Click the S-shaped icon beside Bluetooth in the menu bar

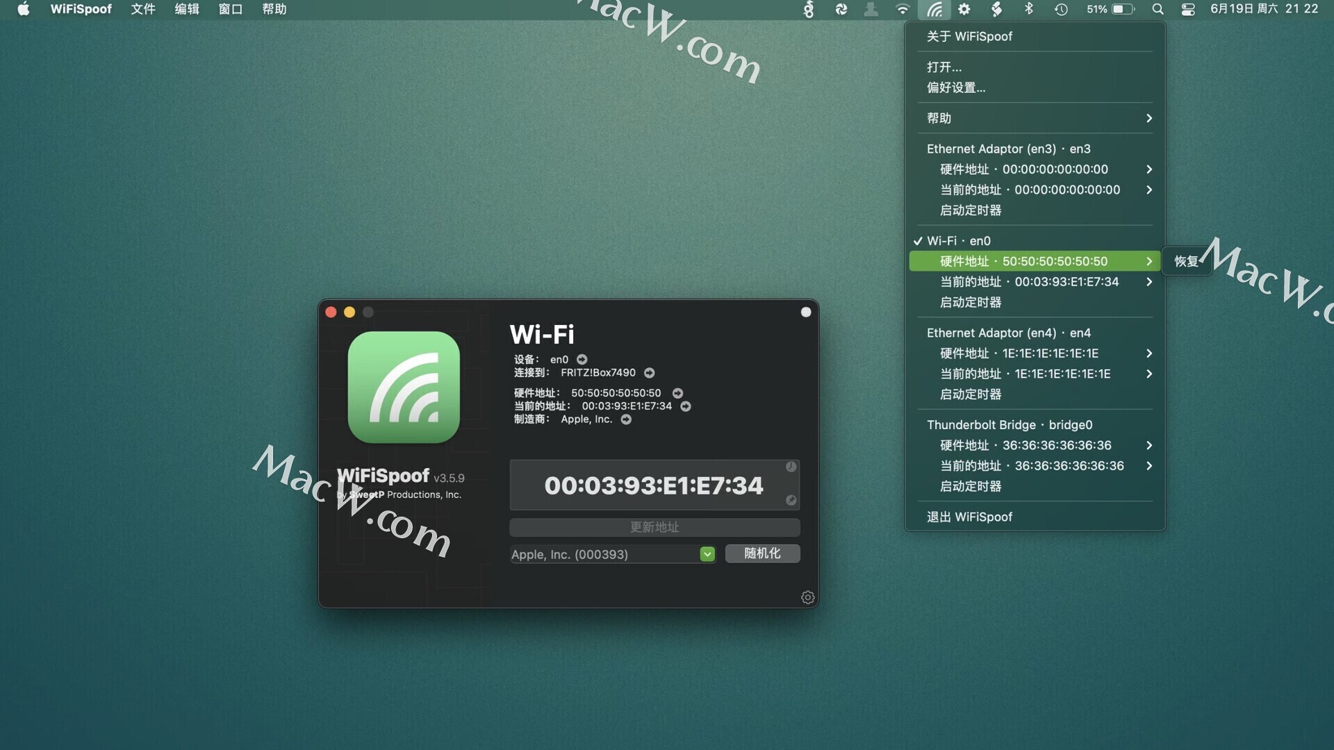point(997,9)
